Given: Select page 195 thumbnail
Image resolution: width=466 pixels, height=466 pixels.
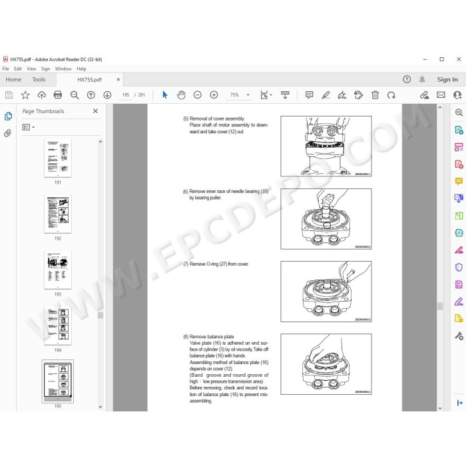Looking at the screenshot, I should [x=58, y=381].
